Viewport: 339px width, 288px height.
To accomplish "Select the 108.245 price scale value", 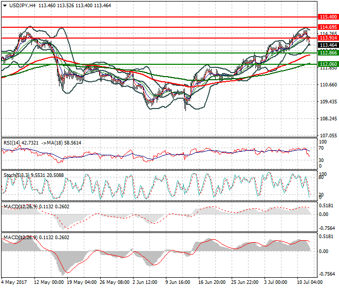I will click(328, 119).
